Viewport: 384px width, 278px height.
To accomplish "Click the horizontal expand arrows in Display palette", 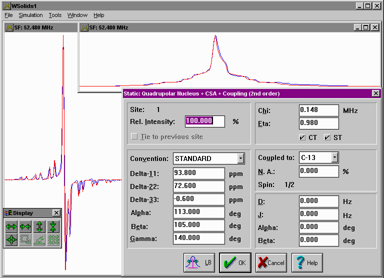I will (11, 226).
